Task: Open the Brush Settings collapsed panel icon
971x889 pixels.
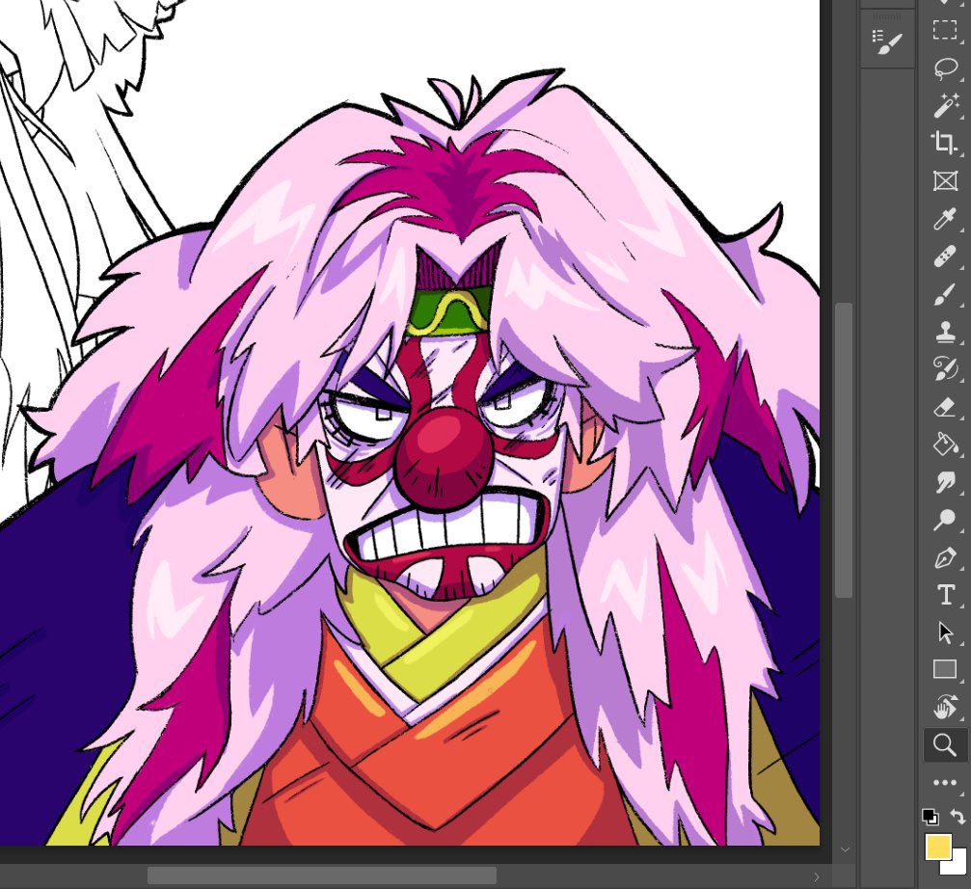Action: tap(887, 42)
